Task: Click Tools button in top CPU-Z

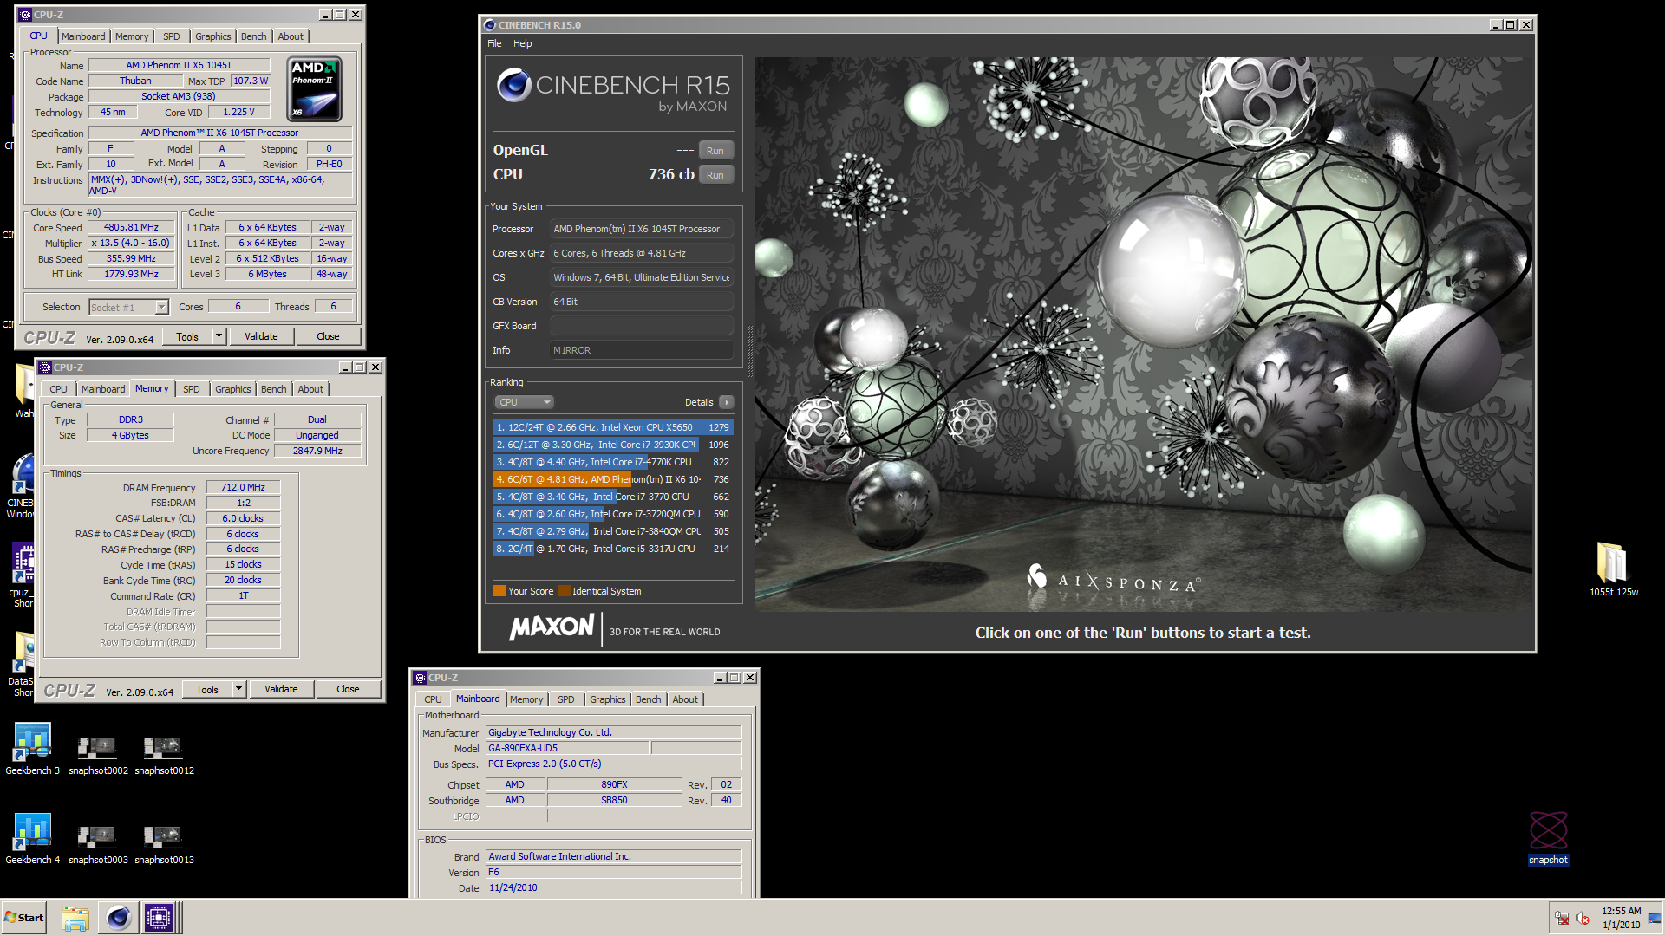Action: click(187, 336)
